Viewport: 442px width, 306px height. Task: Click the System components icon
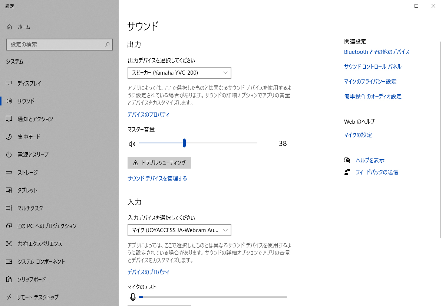pyautogui.click(x=9, y=262)
